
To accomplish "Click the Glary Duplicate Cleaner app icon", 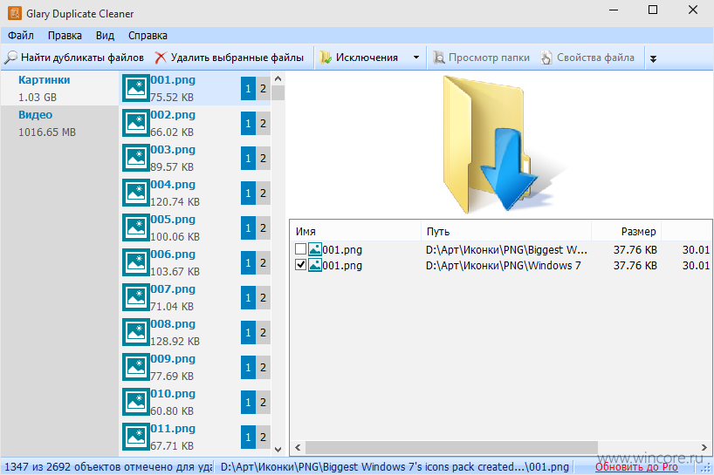I will (x=15, y=13).
